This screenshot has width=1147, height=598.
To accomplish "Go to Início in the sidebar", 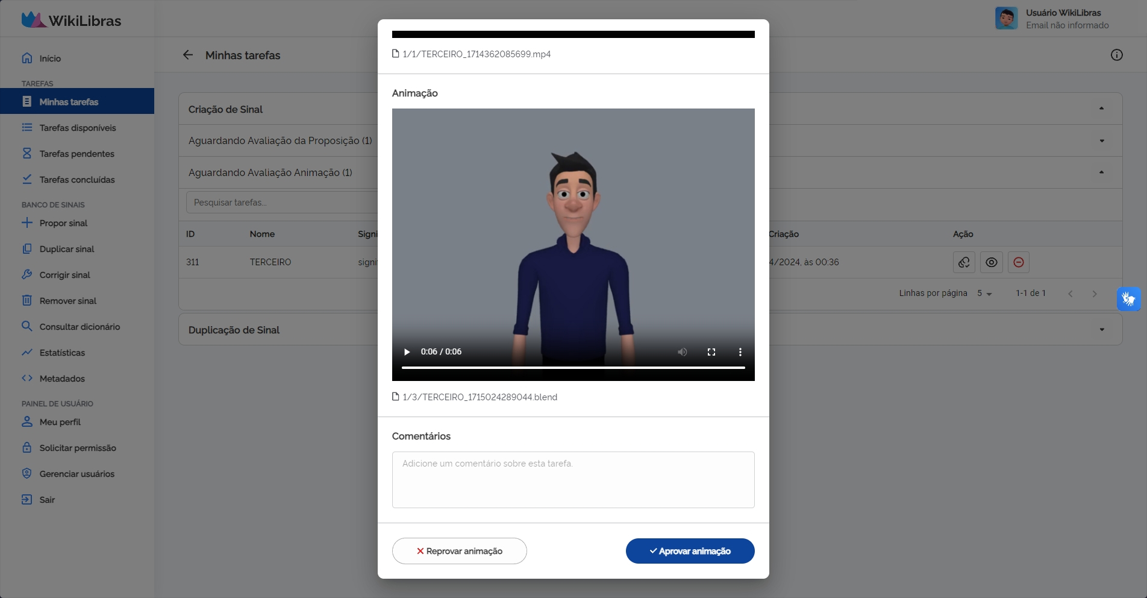I will [27, 58].
